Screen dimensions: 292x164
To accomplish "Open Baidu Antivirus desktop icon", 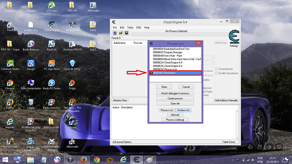I will click(x=52, y=104).
